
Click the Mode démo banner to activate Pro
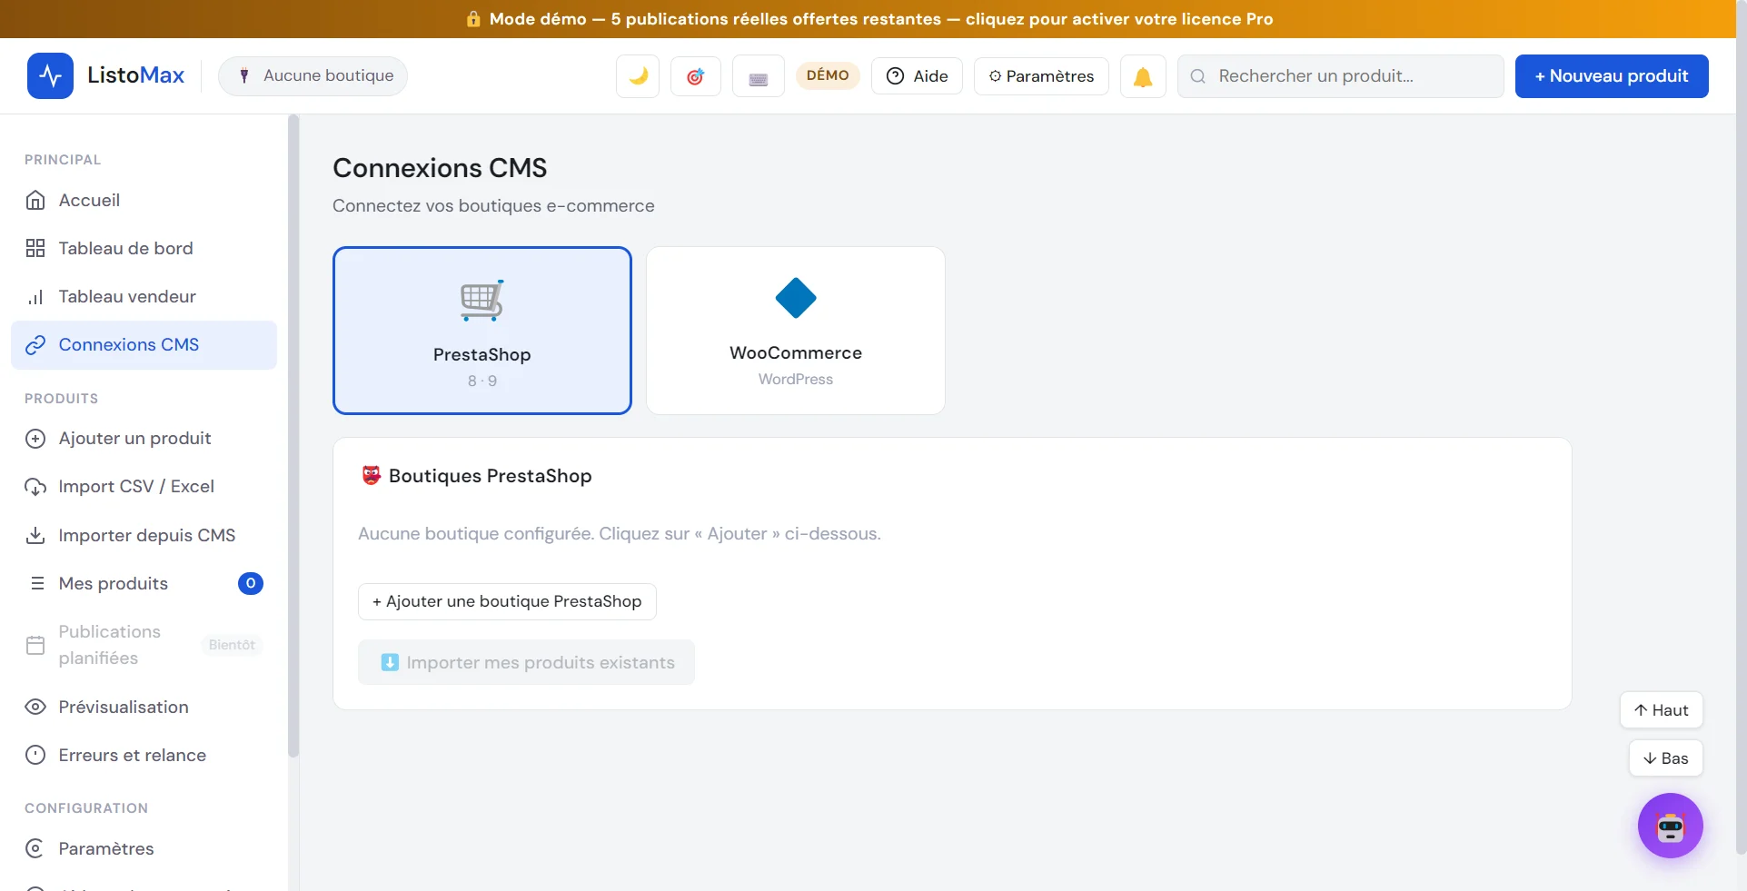coord(869,19)
